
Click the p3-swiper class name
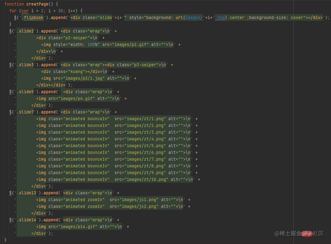145,65
